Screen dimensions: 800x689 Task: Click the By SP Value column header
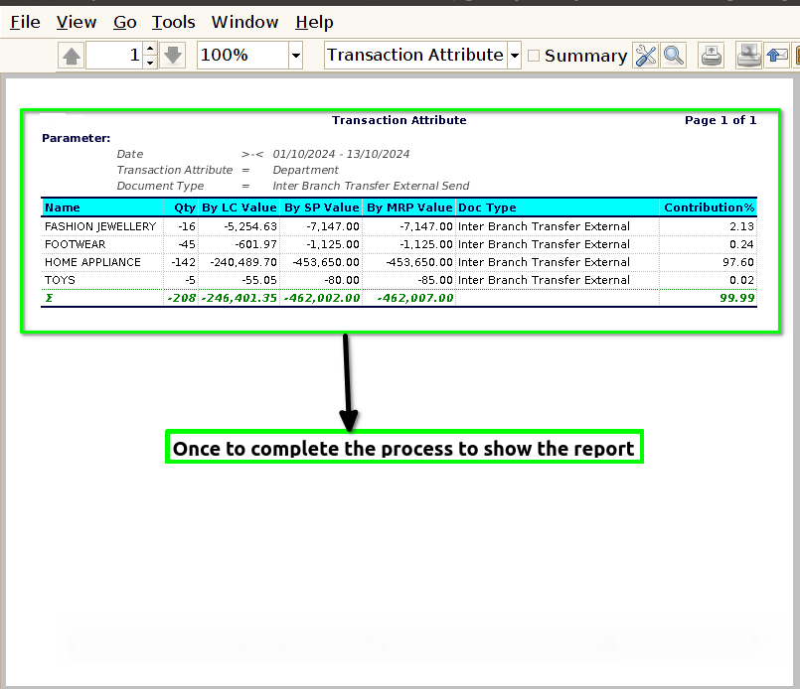[x=321, y=207]
